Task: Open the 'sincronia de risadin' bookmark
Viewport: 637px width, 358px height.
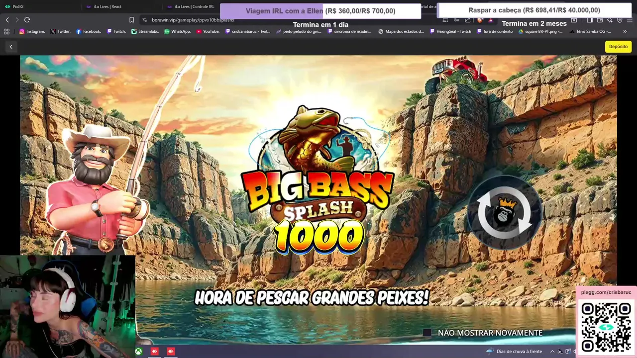Action: 349,31
